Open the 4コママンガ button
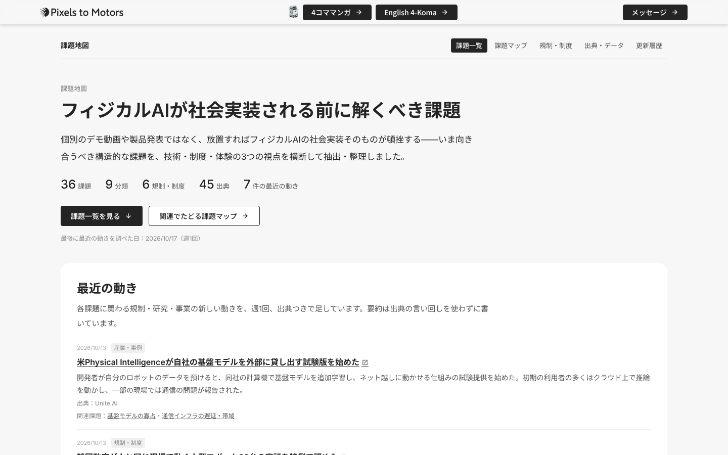This screenshot has height=455, width=728. pyautogui.click(x=337, y=12)
